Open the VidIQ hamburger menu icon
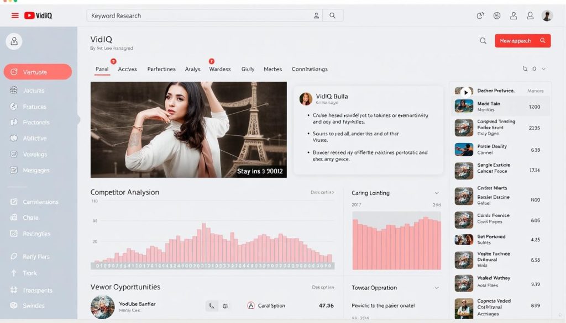Image resolution: width=566 pixels, height=323 pixels. [x=15, y=15]
